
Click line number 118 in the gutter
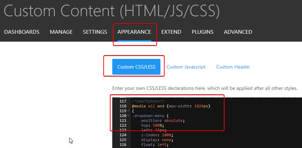[x=123, y=106]
